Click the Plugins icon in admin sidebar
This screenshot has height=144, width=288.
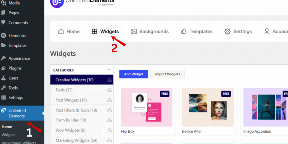(x=3, y=68)
